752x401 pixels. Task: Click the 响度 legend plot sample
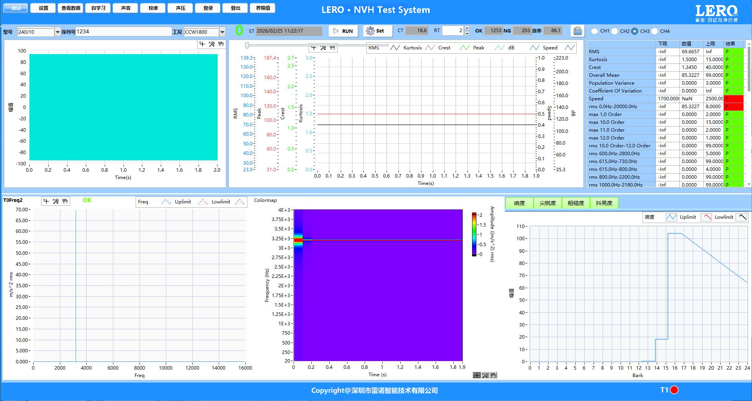point(671,217)
